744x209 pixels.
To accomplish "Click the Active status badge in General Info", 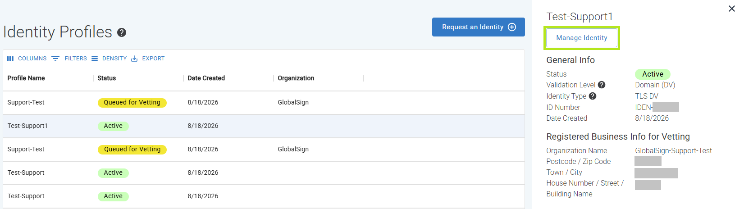I will 653,74.
